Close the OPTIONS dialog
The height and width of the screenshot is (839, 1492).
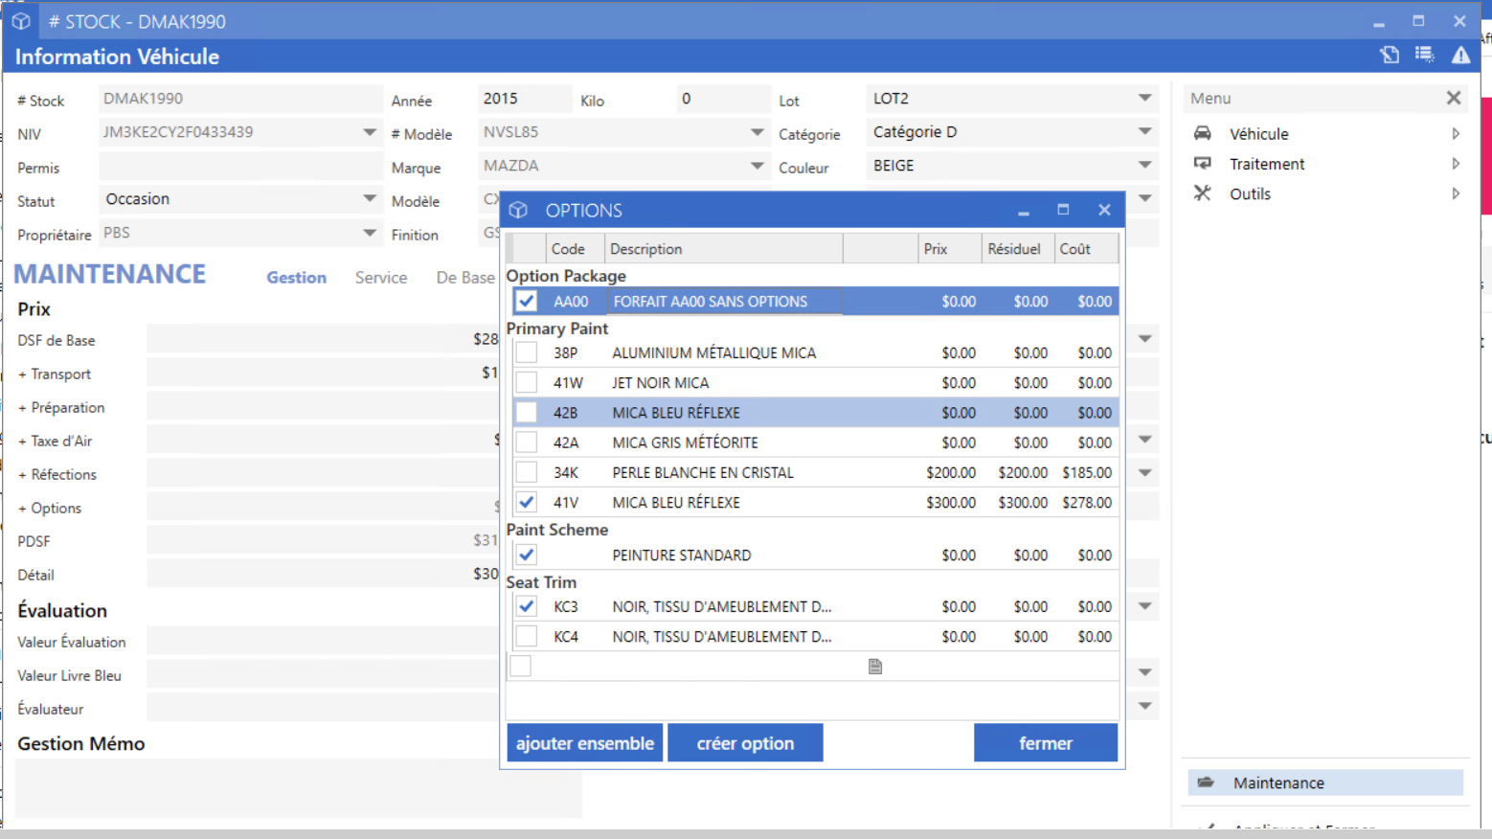(1104, 209)
